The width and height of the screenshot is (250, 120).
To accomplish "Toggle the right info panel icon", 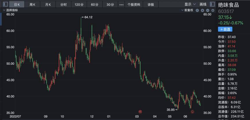I will [x=212, y=4].
